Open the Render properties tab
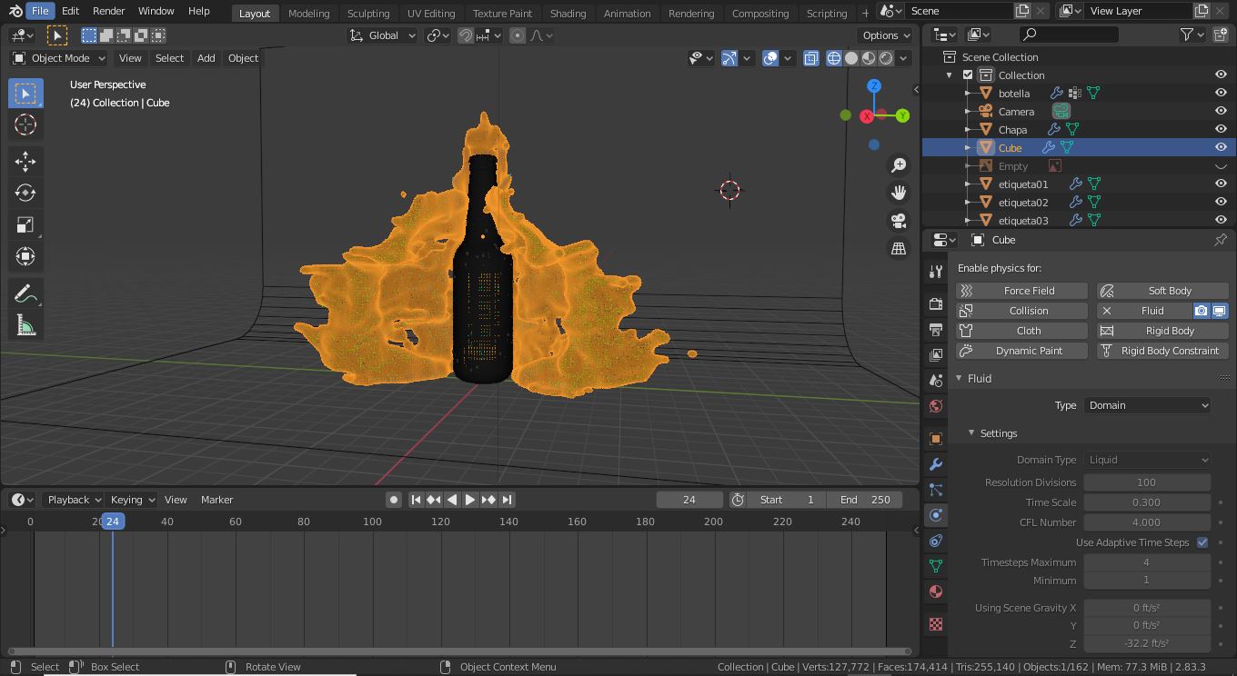Viewport: 1237px width, 676px height. coord(936,303)
